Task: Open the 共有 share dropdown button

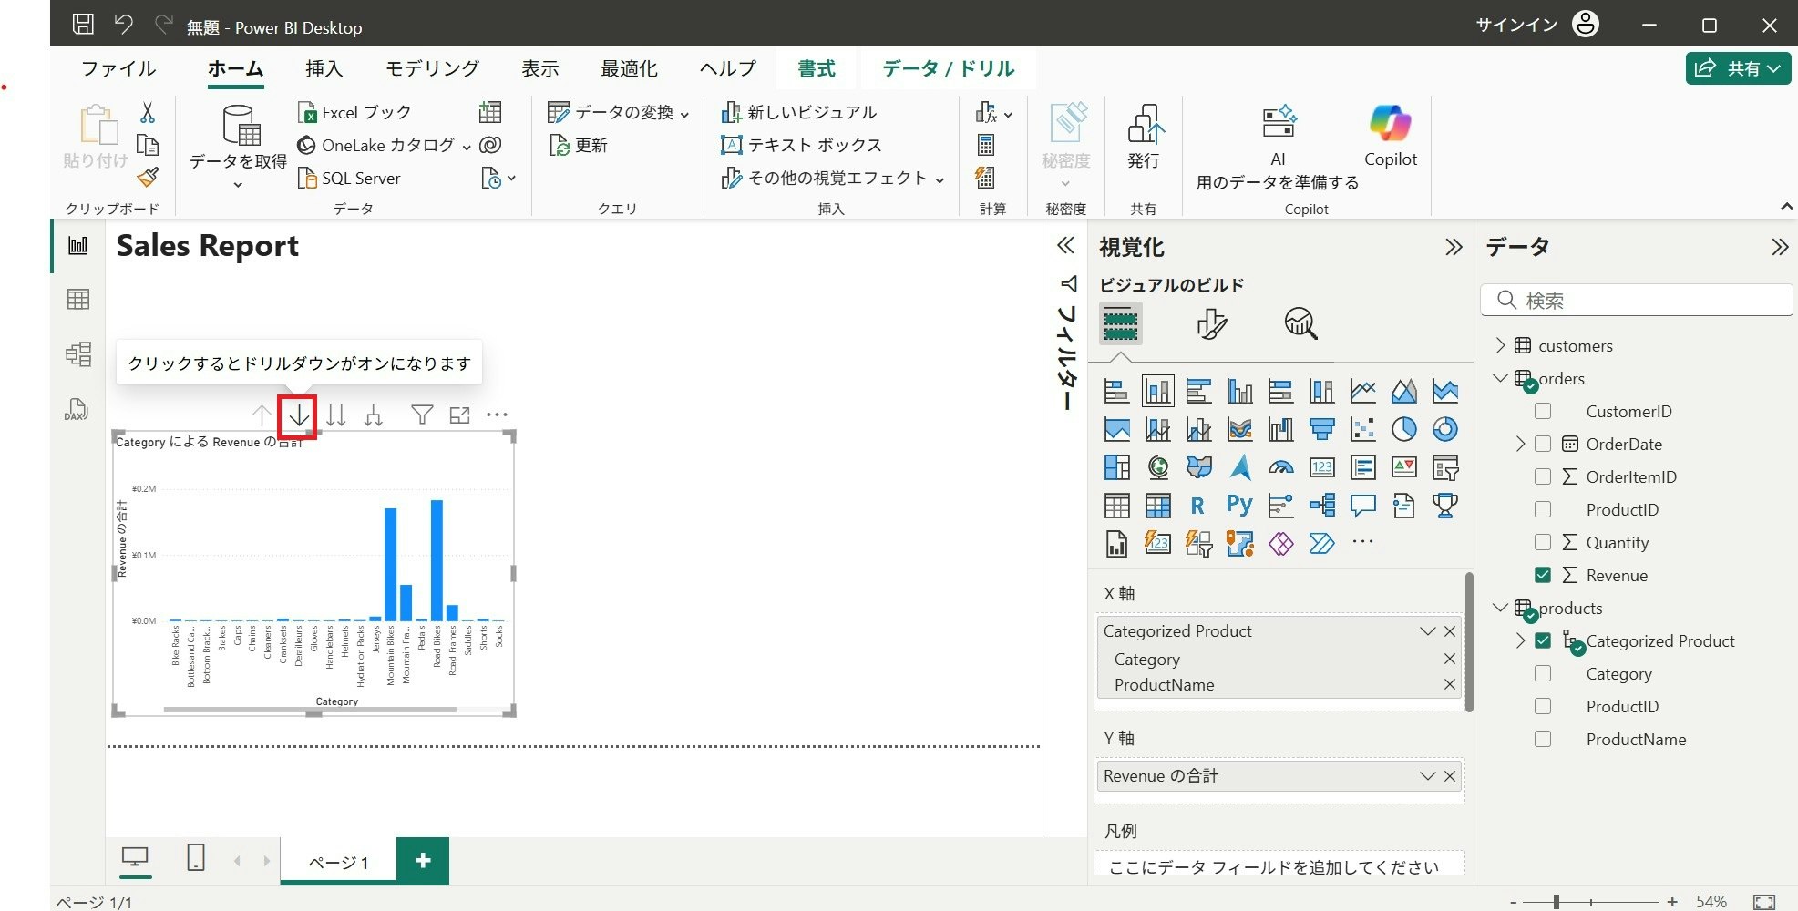Action: 1739,68
